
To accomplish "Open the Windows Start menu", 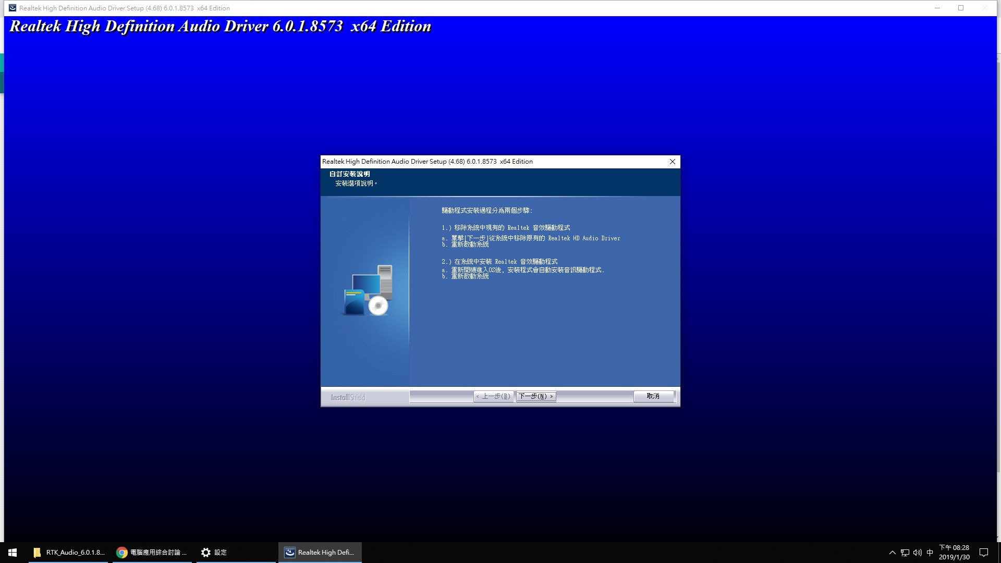I will (13, 553).
